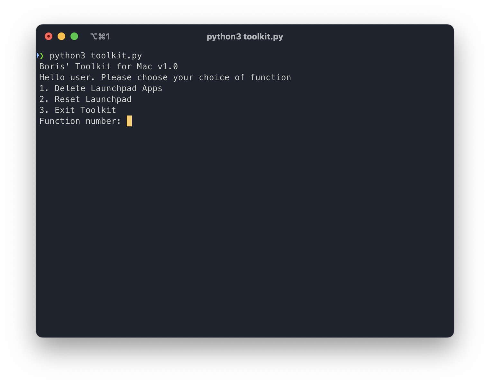Click the Function number prompt text
This screenshot has height=385, width=490.
(80, 121)
